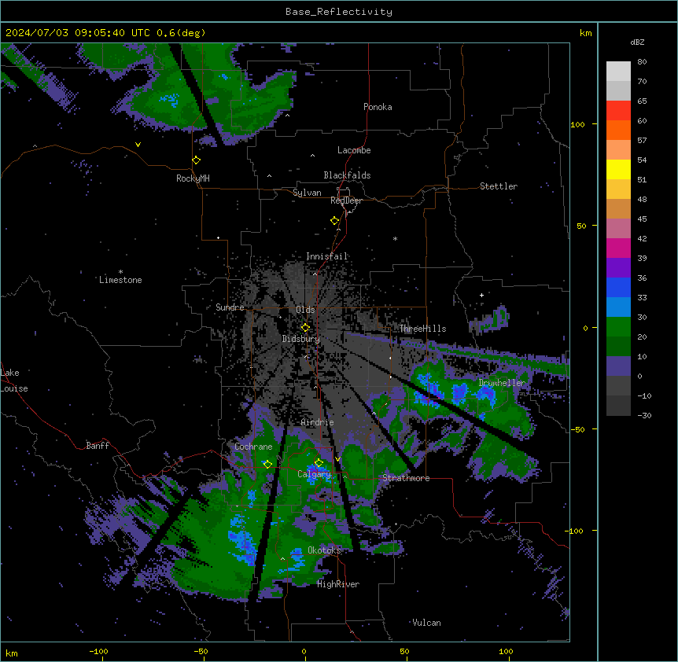Image resolution: width=678 pixels, height=662 pixels.
Task: Pick the yellow diamond marker between Olds and Didsbury
Action: [x=305, y=328]
